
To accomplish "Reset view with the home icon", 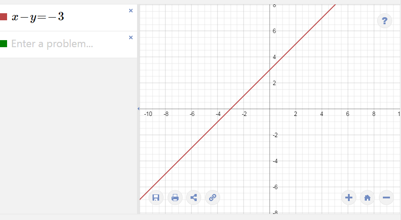I will [367, 198].
